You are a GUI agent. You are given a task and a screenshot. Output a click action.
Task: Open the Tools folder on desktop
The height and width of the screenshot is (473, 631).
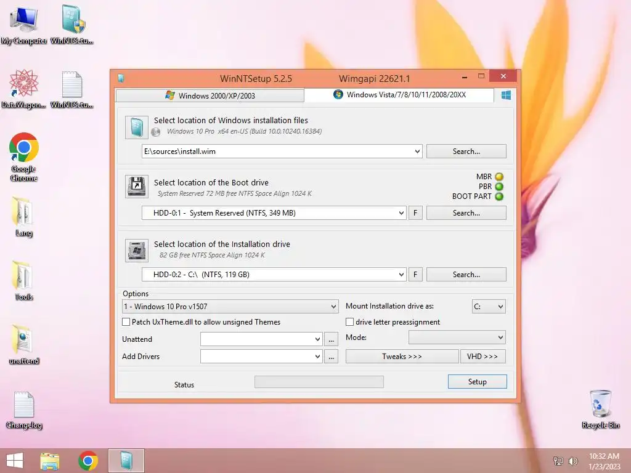[x=23, y=281]
